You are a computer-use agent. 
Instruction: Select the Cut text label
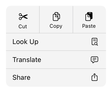click(23, 26)
